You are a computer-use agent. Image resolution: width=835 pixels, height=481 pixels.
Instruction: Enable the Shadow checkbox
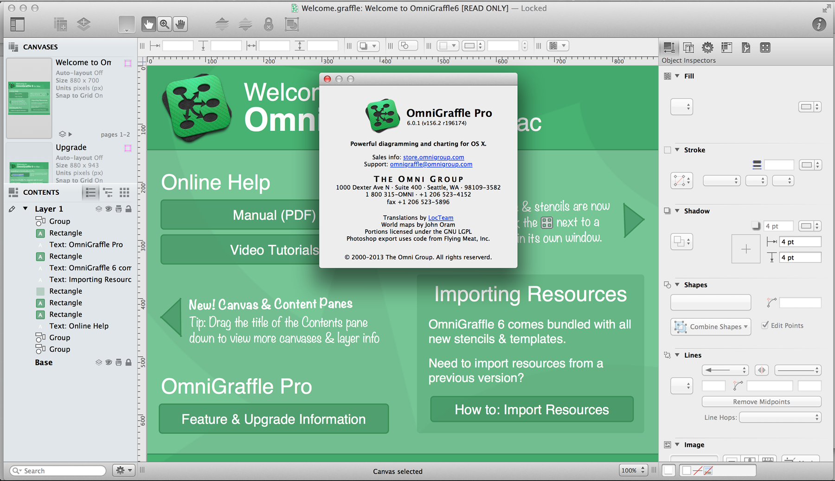coord(667,211)
